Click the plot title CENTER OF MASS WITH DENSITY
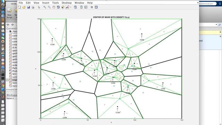The height and width of the screenshot is (125, 222). (x=111, y=17)
